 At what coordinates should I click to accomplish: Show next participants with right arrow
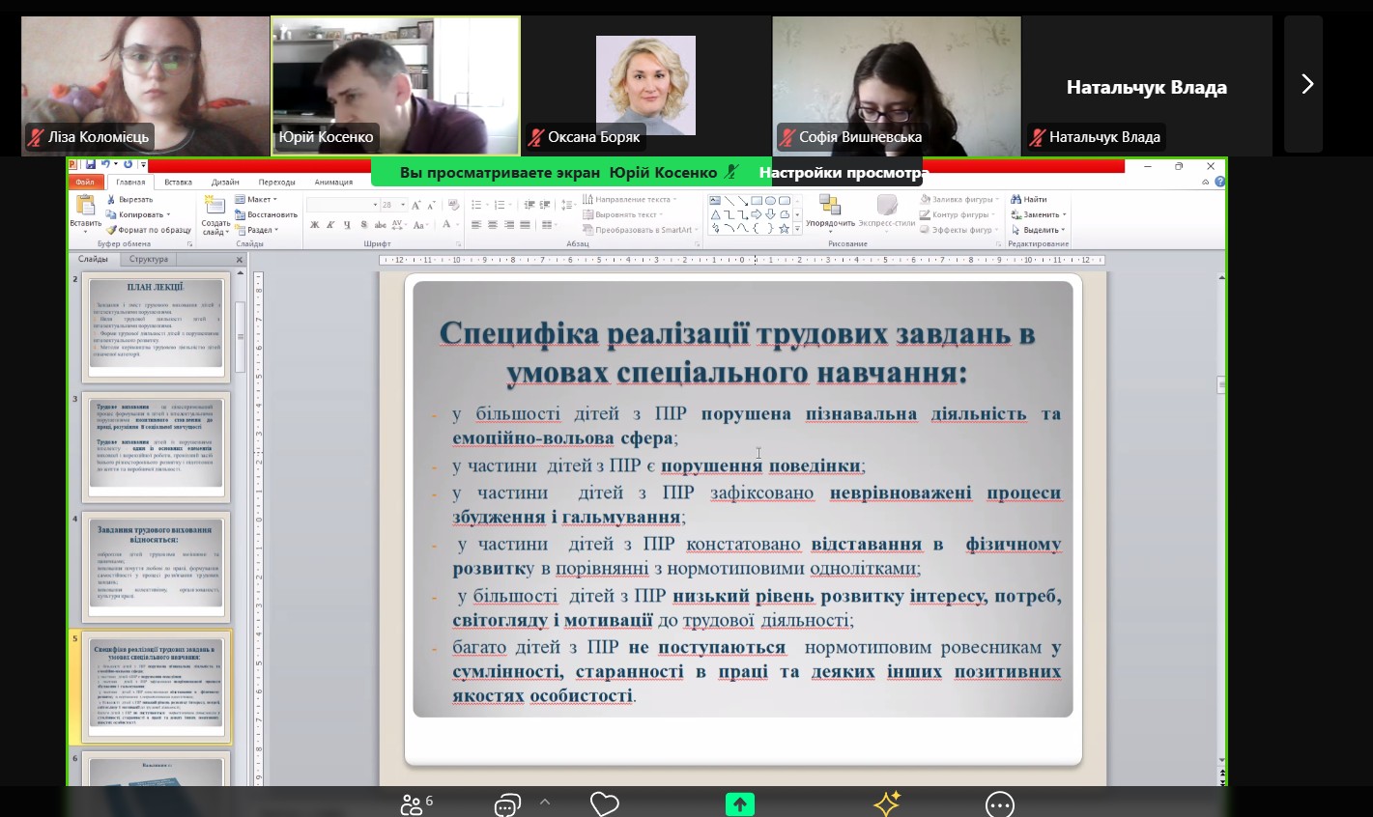[x=1306, y=85]
